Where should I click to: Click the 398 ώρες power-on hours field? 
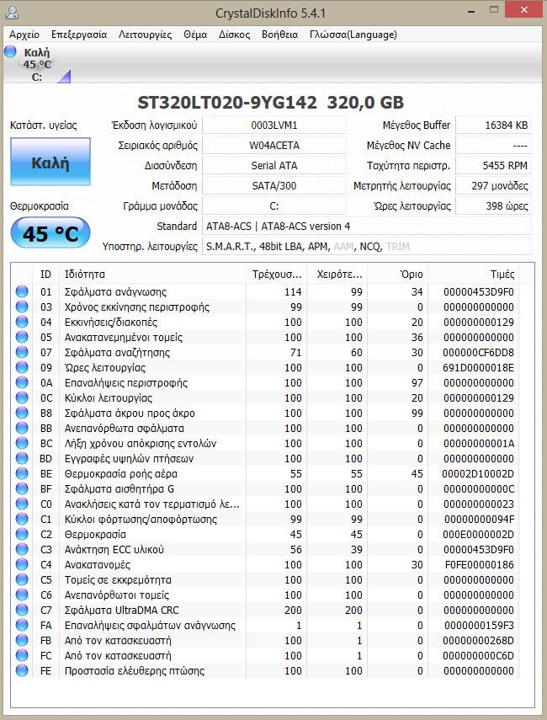[493, 205]
